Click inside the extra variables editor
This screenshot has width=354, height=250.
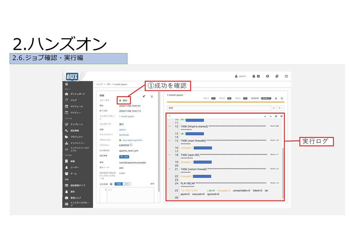131,195
